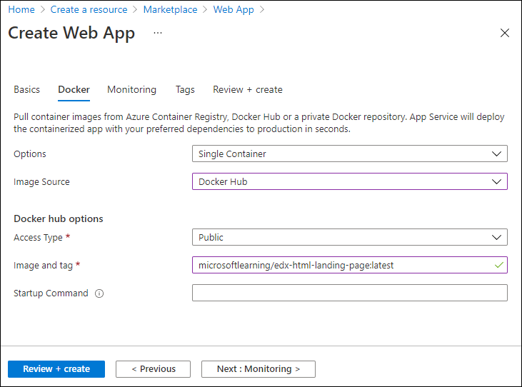Viewport: 522px width, 387px height.
Task: Click the Access Type label
Action: (x=39, y=238)
